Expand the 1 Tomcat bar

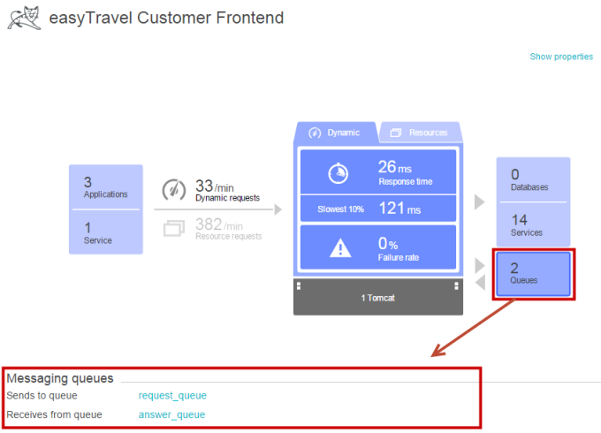tap(378, 297)
